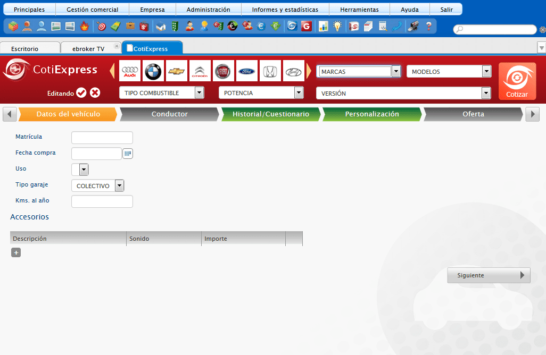The width and height of the screenshot is (546, 355).
Task: Click the mailbox toolbar icon
Action: pyautogui.click(x=413, y=26)
